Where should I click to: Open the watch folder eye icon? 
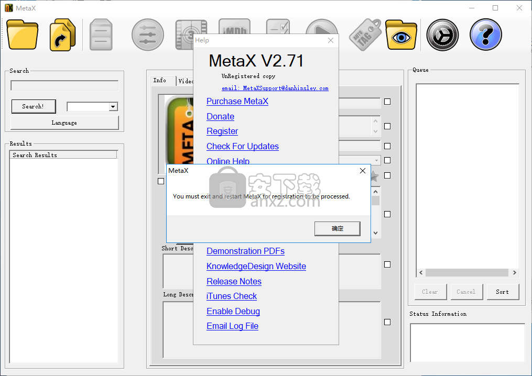click(401, 35)
